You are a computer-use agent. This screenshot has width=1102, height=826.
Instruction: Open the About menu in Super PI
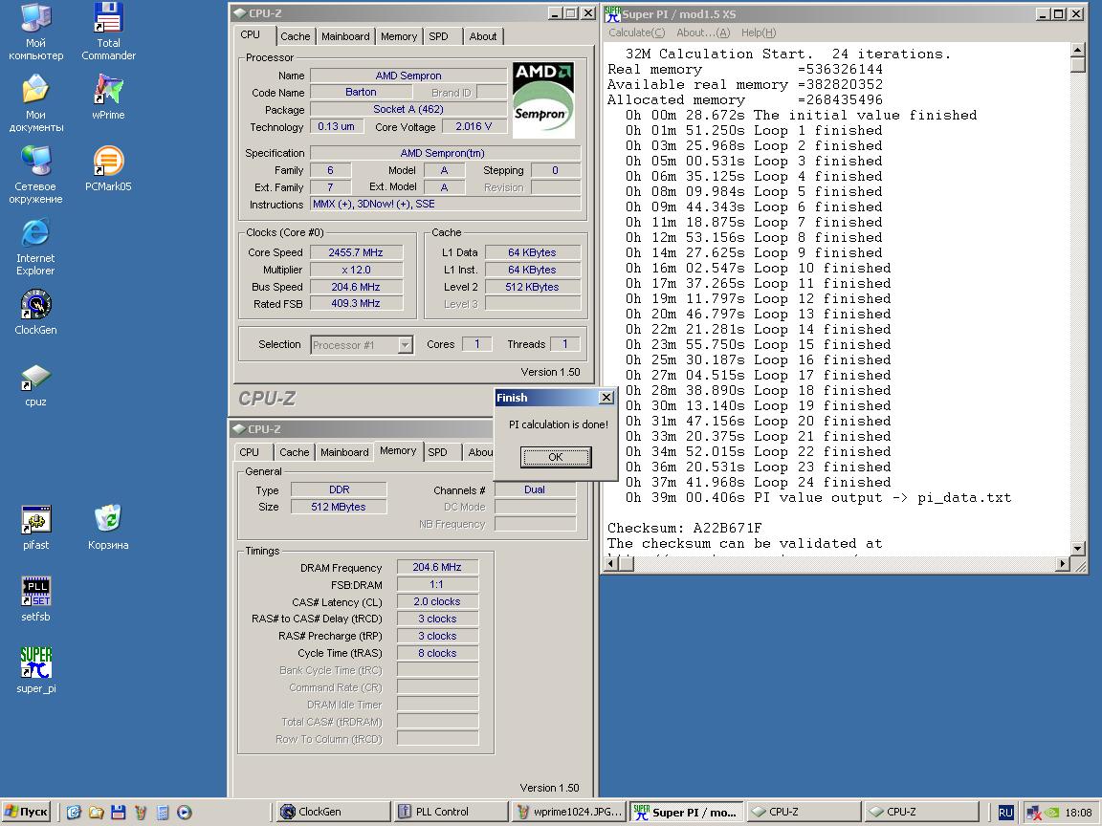click(x=703, y=33)
